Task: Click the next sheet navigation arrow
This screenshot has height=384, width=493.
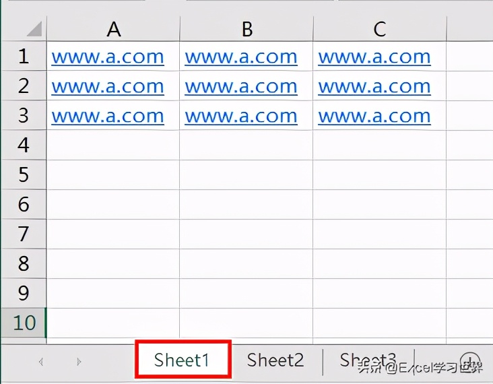Action: [x=79, y=362]
